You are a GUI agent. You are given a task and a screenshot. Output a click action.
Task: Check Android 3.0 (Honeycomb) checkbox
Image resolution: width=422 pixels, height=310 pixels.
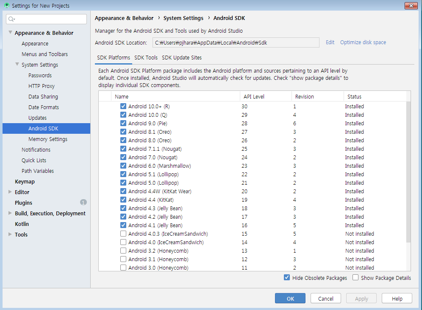[x=123, y=268]
